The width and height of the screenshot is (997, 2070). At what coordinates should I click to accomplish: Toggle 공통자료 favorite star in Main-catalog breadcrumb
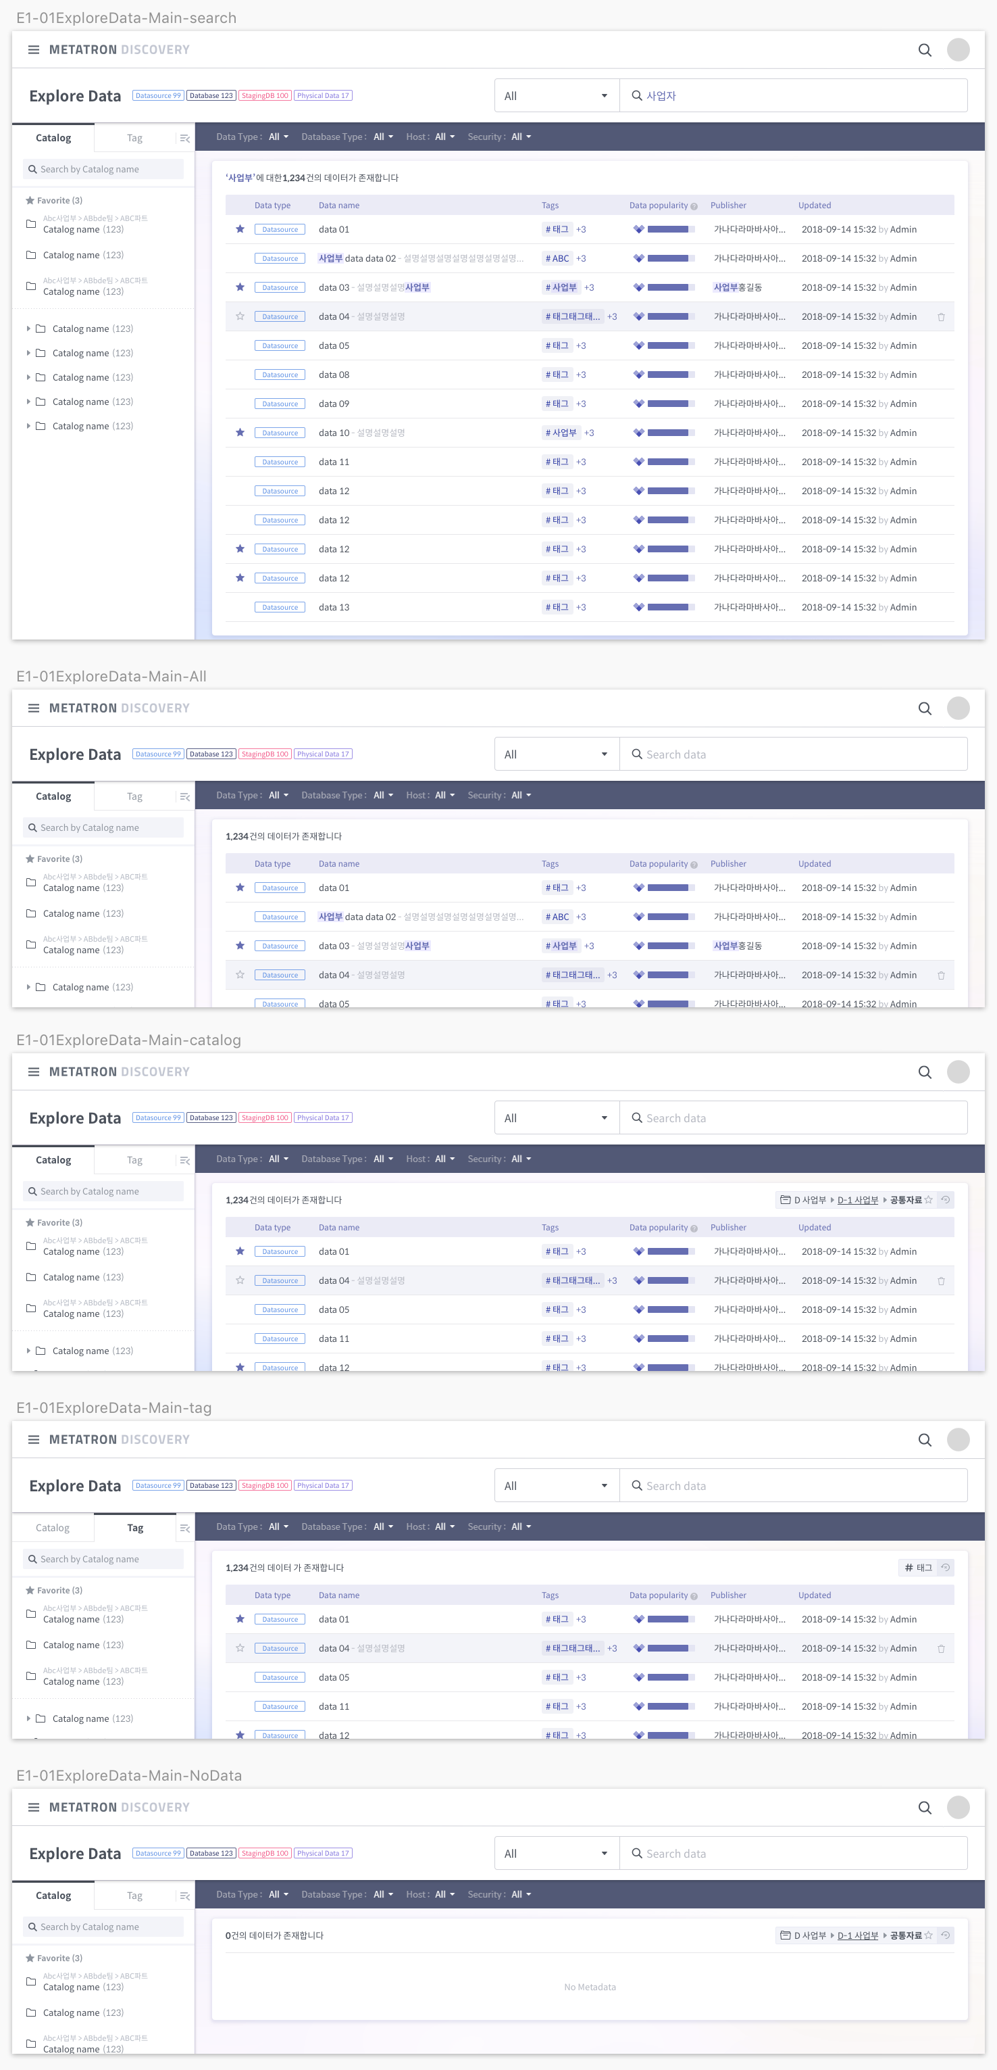click(929, 1200)
